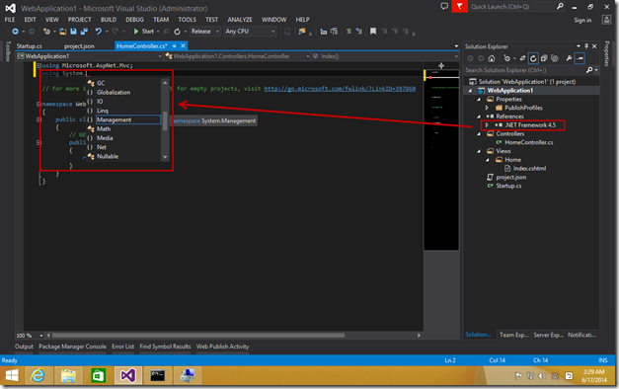
Task: Open the Error List tab
Action: pyautogui.click(x=122, y=347)
